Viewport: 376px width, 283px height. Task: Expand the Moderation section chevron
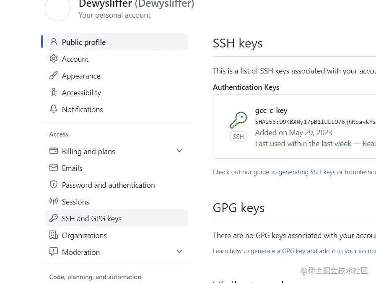pyautogui.click(x=179, y=252)
